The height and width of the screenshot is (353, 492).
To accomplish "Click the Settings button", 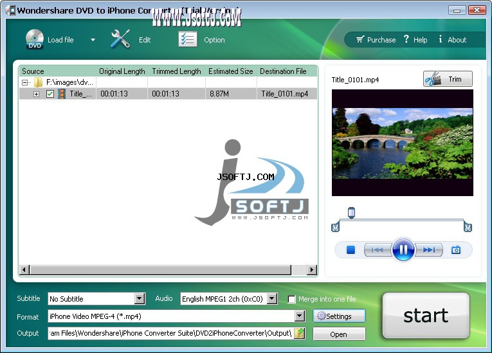I will tap(339, 316).
